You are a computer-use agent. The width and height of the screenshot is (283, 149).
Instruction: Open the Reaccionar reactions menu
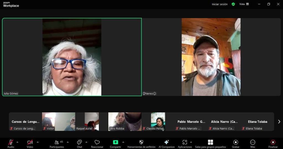[97, 142]
